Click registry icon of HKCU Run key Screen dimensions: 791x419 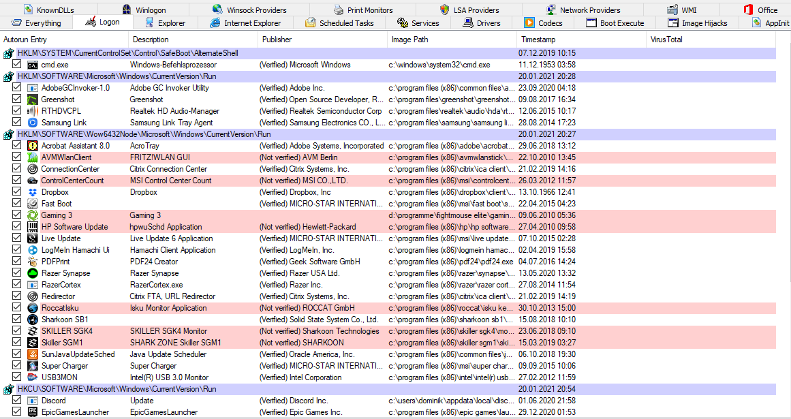pyautogui.click(x=7, y=389)
